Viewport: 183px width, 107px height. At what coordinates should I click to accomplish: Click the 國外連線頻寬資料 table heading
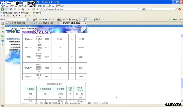click(55, 84)
